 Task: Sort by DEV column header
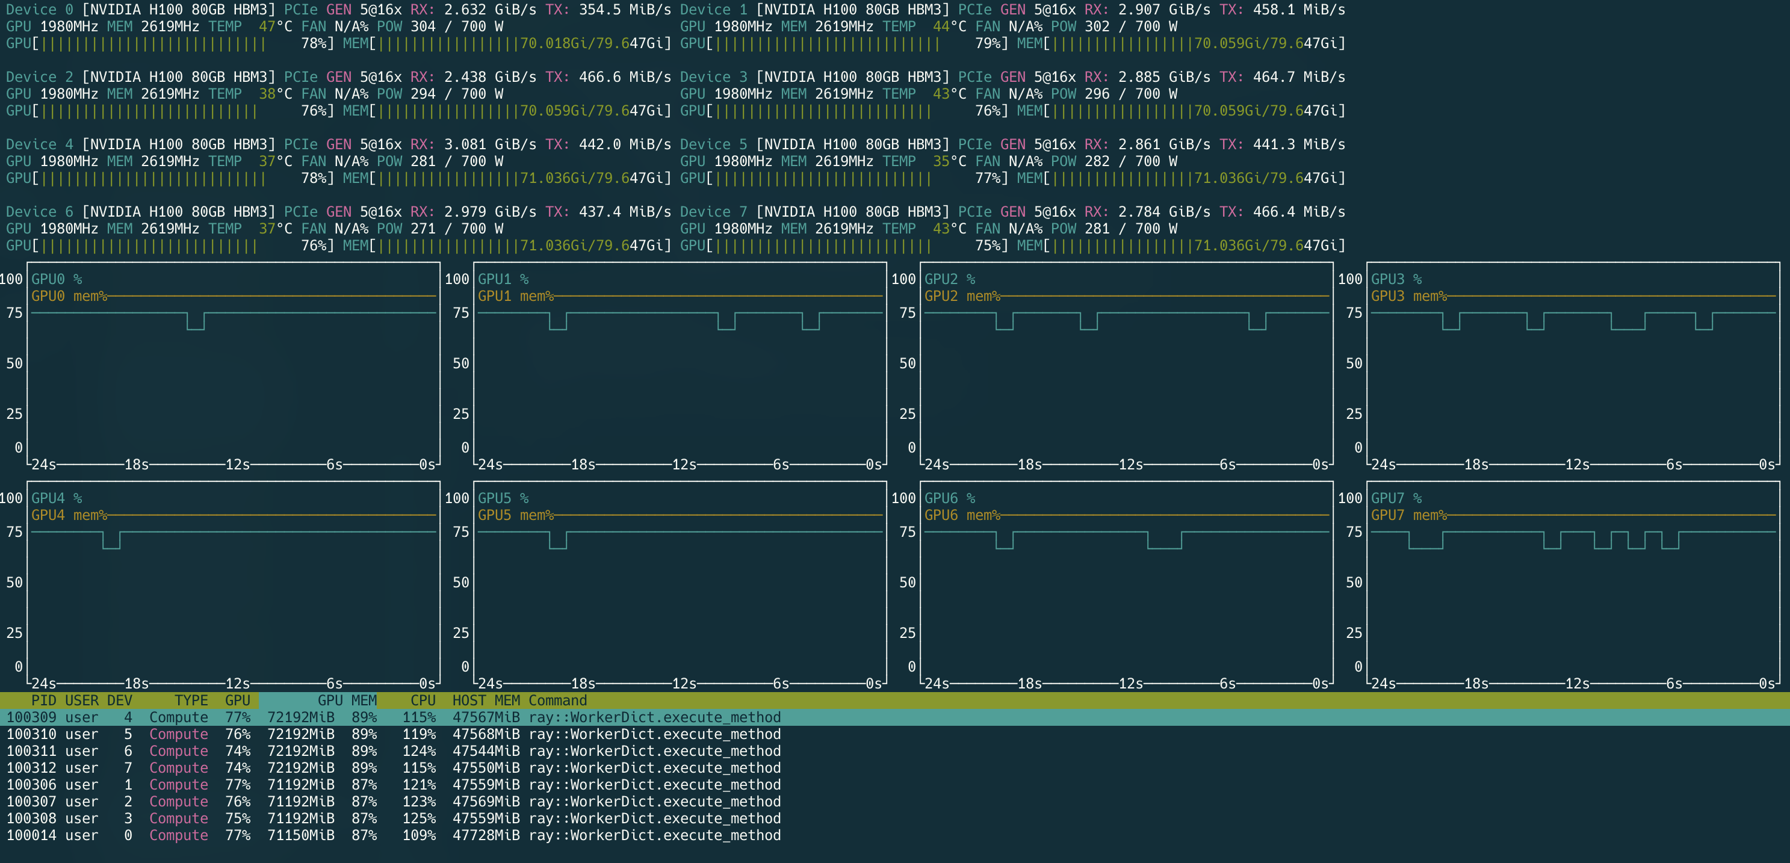[x=120, y=701]
